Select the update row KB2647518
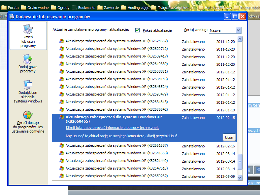Viewport: 260px width, 195px height. [x=145, y=169]
